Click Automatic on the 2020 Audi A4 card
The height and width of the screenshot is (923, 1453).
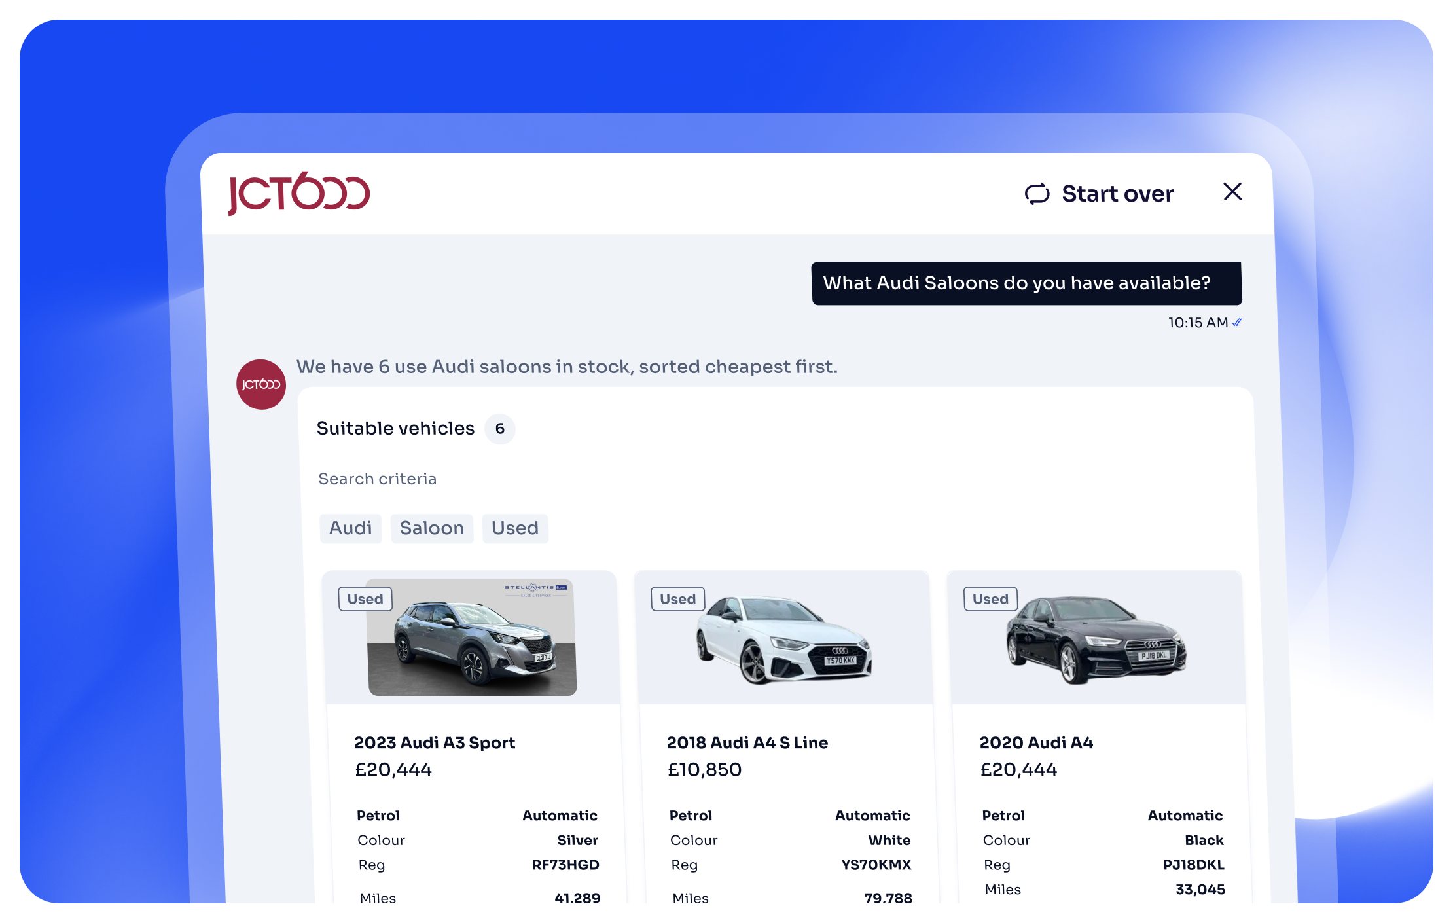tap(1185, 816)
